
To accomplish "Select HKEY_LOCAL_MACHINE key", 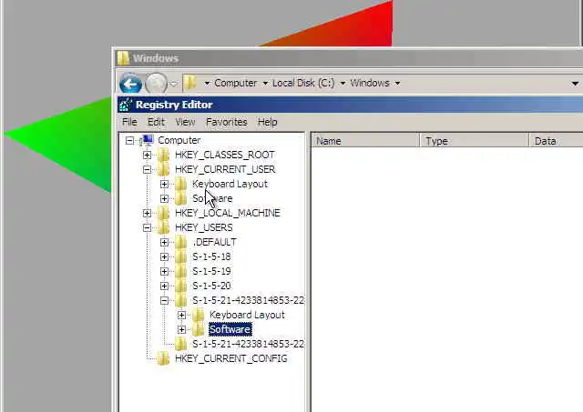I will pos(228,213).
